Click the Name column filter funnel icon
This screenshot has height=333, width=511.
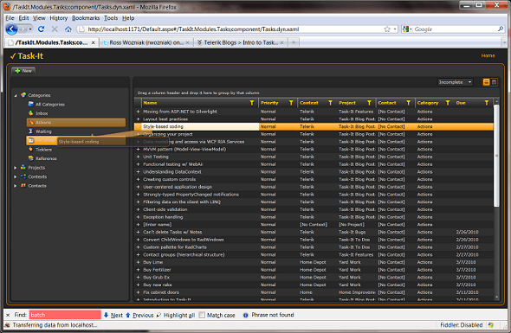pos(251,103)
